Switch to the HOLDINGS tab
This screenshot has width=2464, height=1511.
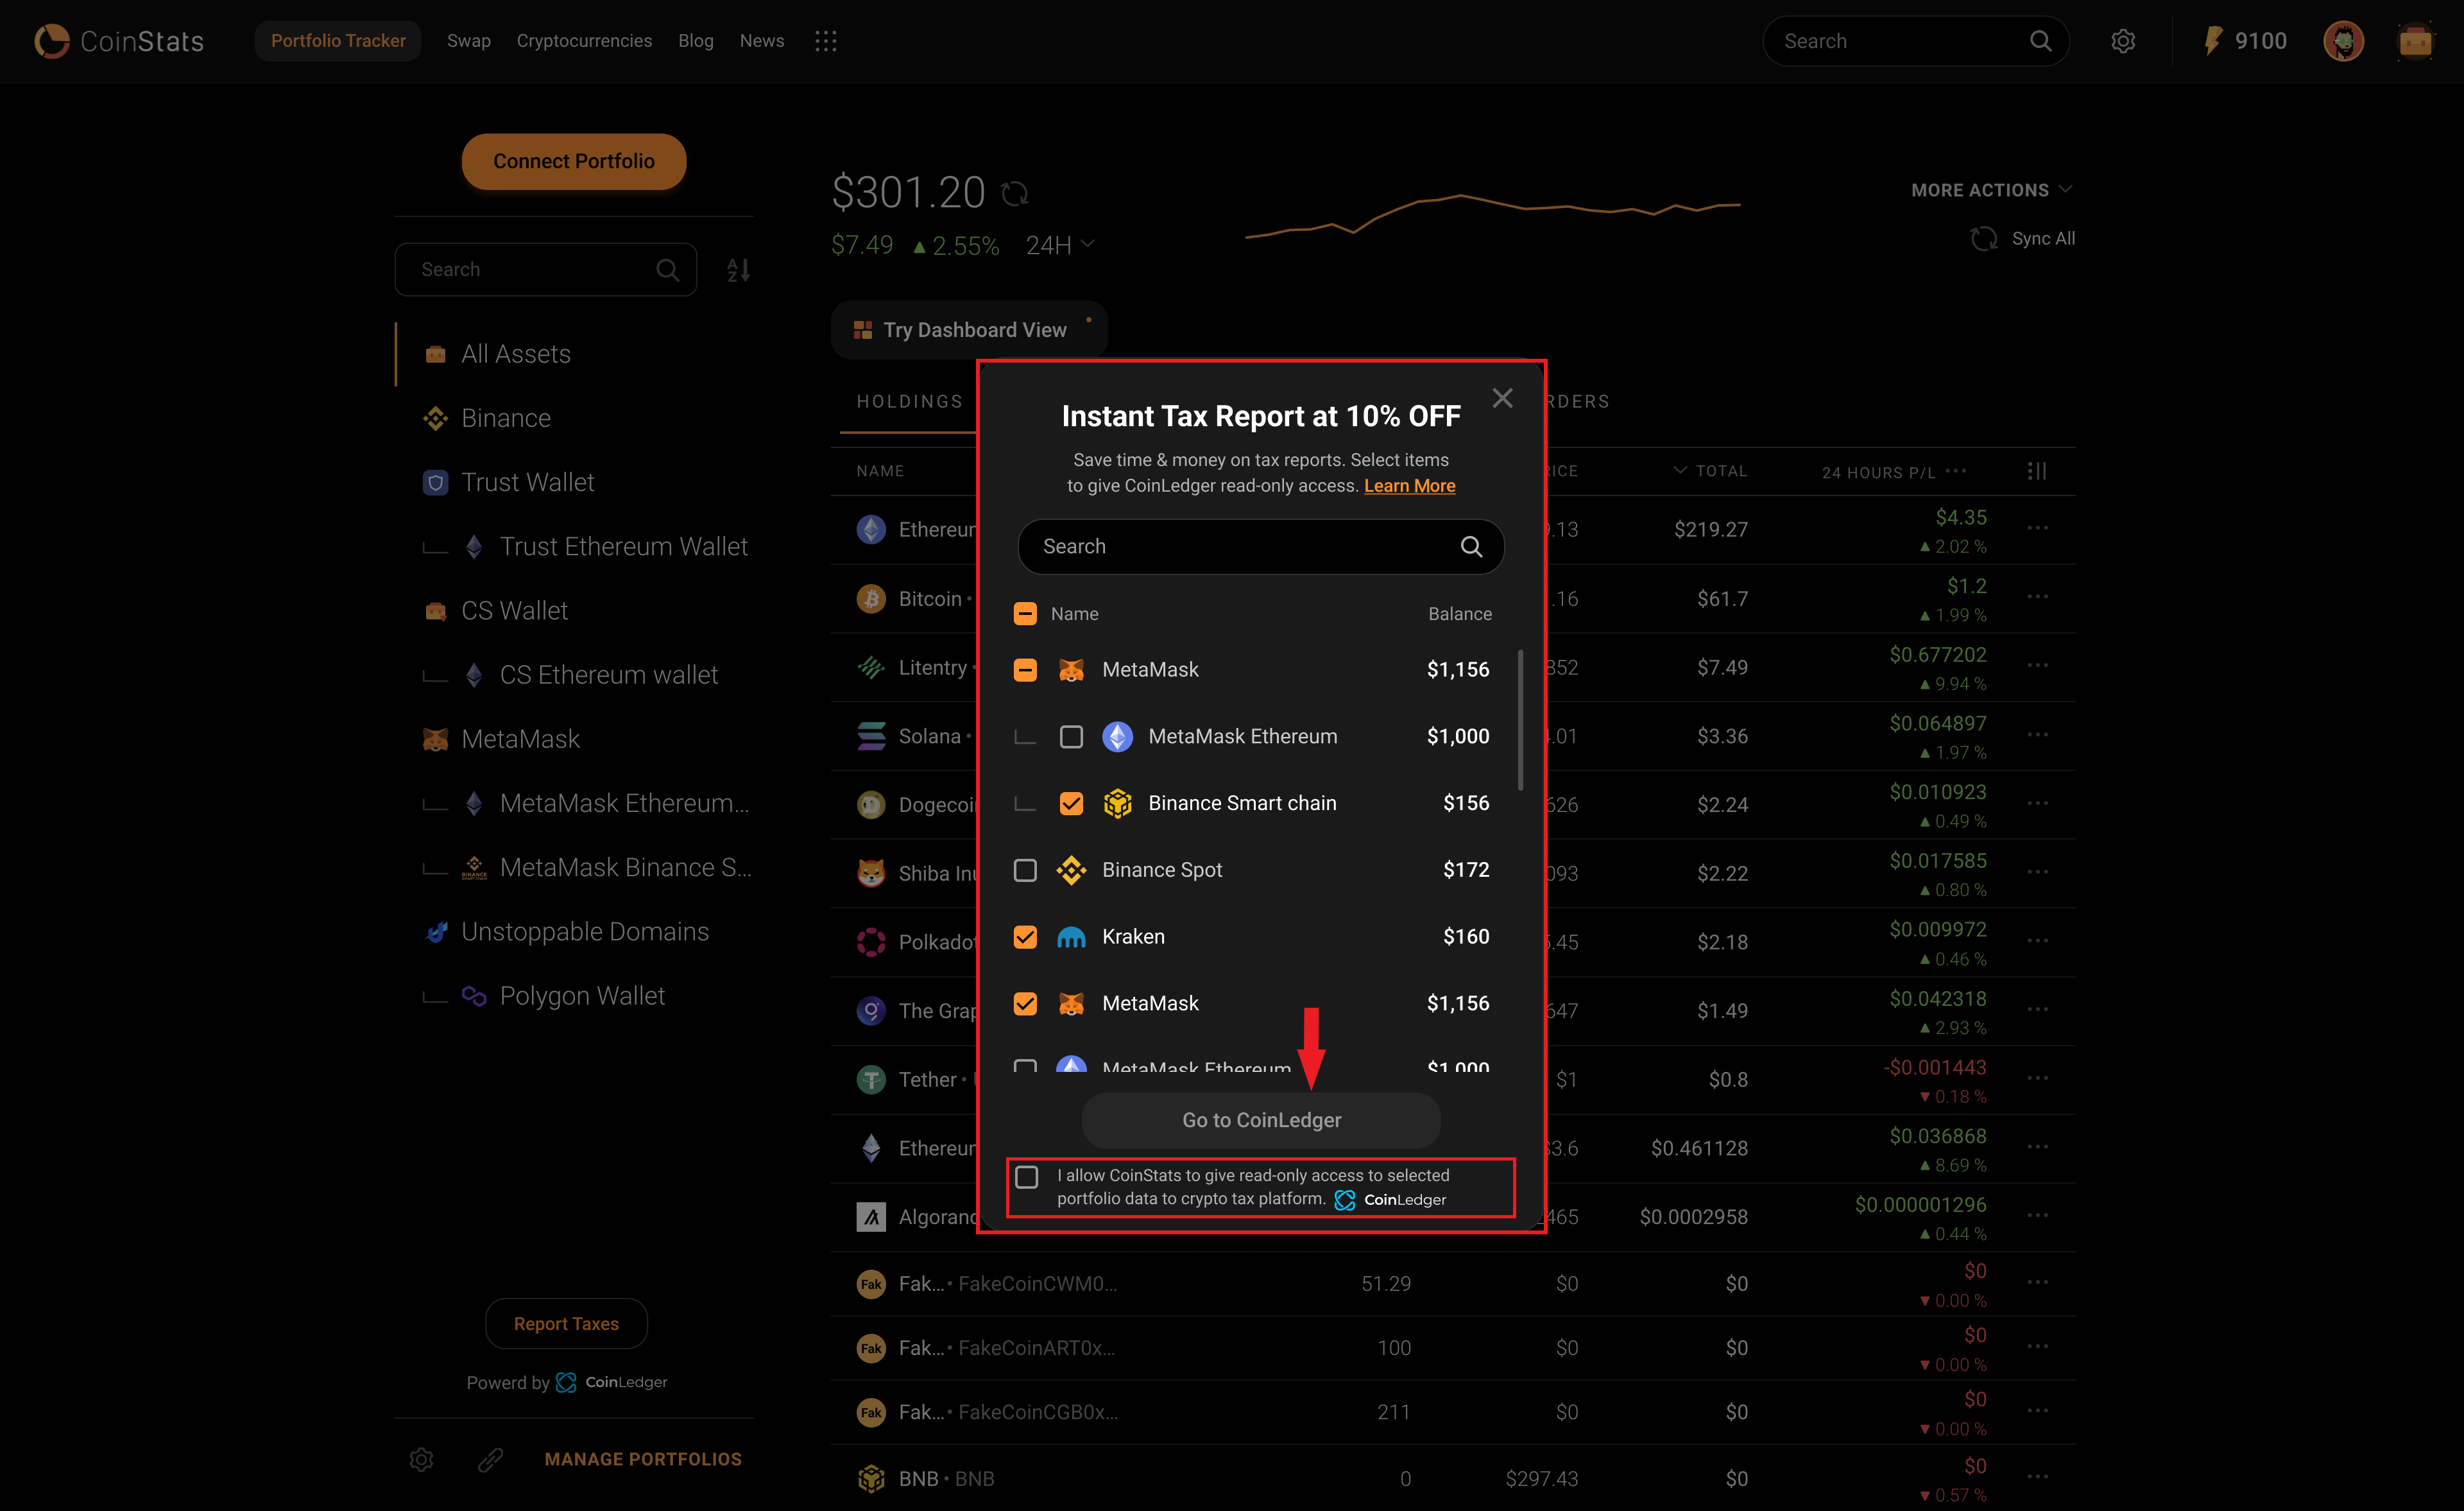[909, 401]
